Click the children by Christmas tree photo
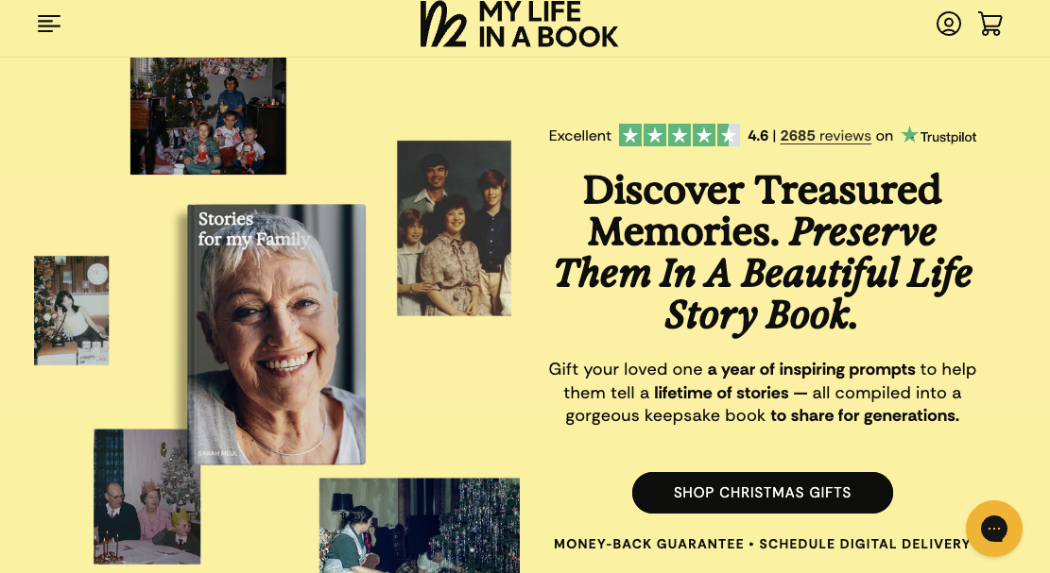Viewport: 1050px width, 573px height. [x=208, y=116]
